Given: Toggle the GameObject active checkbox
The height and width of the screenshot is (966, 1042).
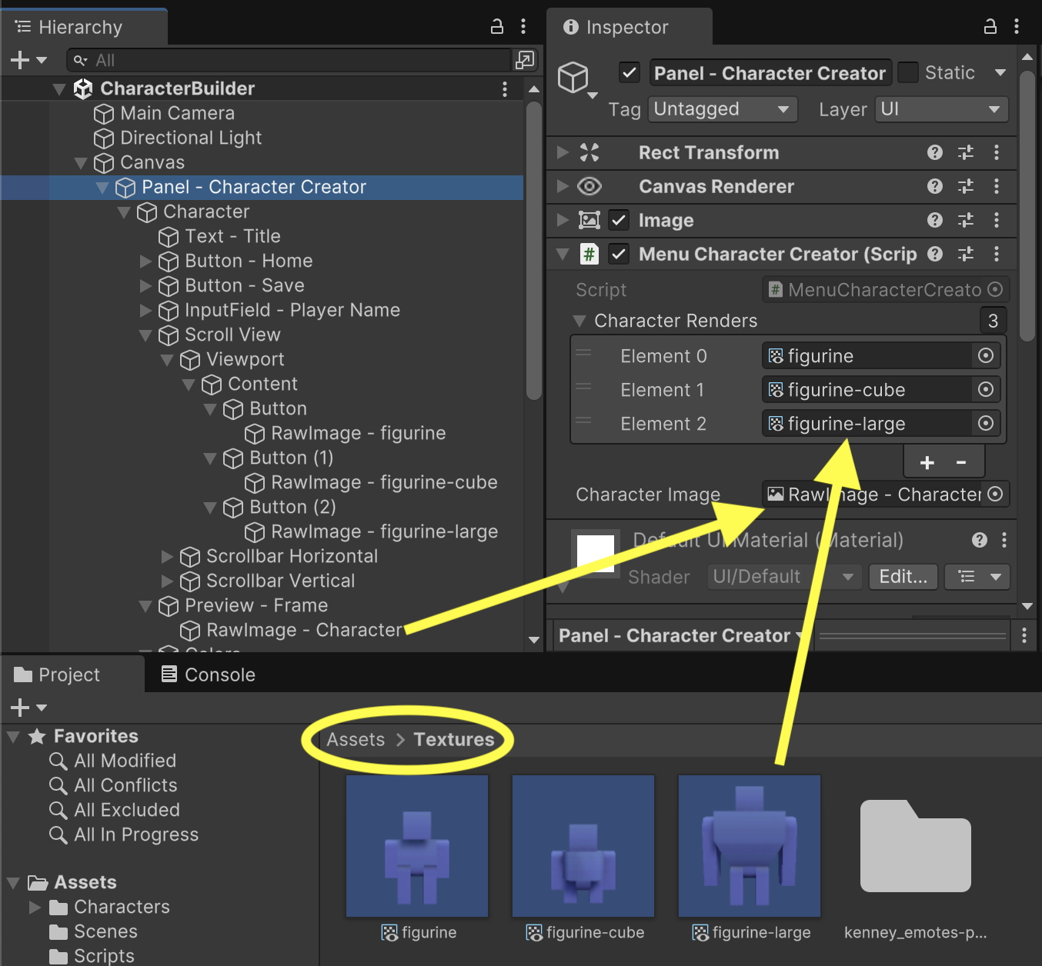Looking at the screenshot, I should click(630, 73).
